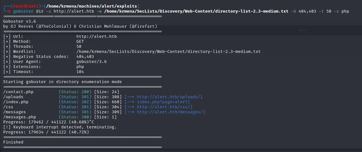Click Status: 302 for index.php
Image resolution: width=362 pixels, height=152 pixels.
75,102
